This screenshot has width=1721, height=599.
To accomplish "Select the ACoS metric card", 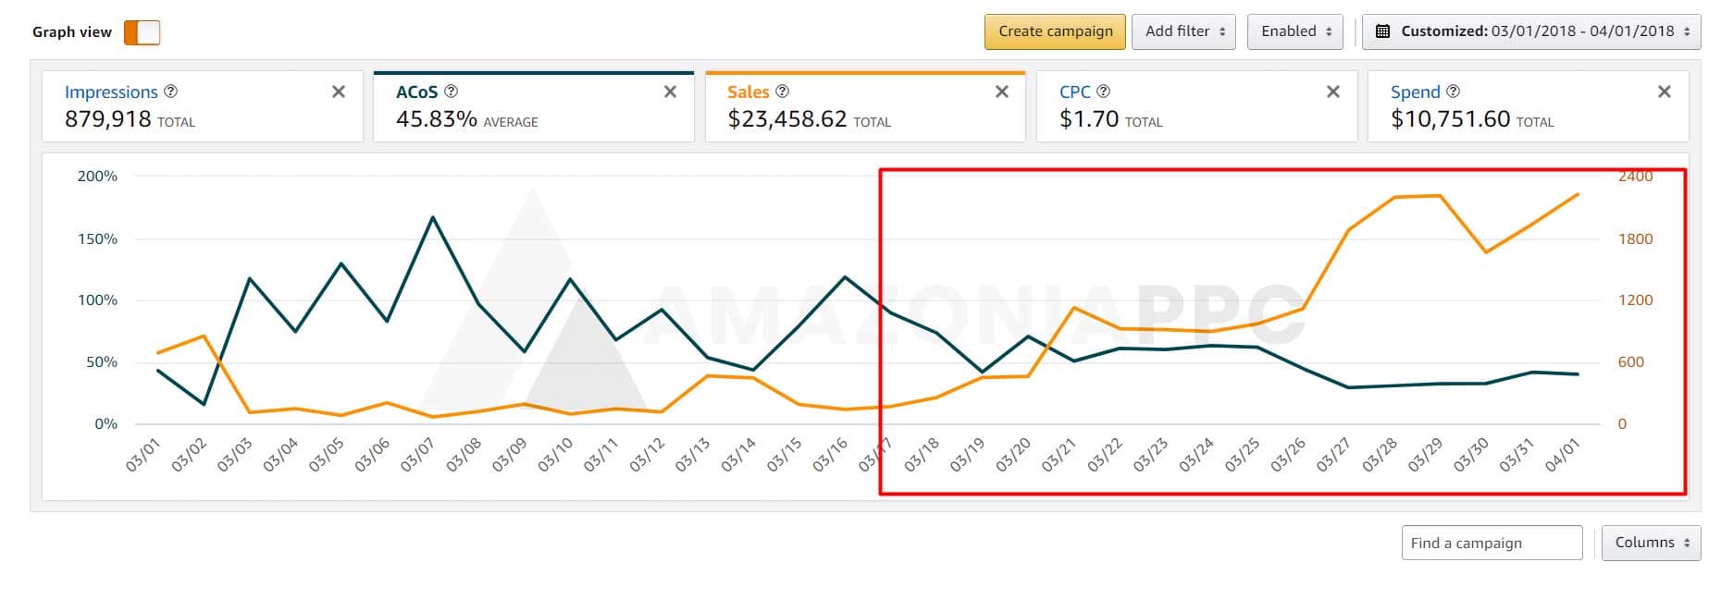I will pyautogui.click(x=534, y=106).
